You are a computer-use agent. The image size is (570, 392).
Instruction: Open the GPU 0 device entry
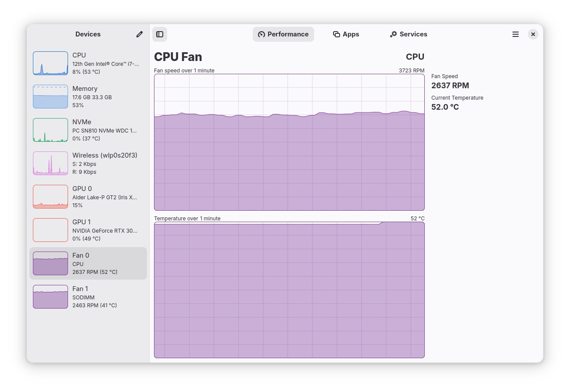click(x=88, y=197)
